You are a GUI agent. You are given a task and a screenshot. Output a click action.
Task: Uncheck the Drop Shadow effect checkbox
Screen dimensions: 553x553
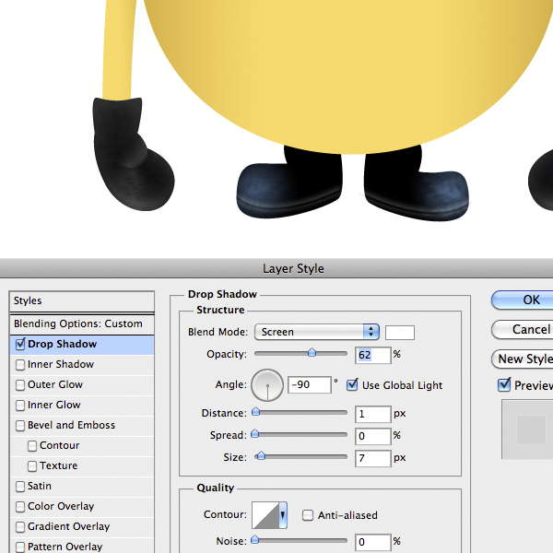[20, 345]
